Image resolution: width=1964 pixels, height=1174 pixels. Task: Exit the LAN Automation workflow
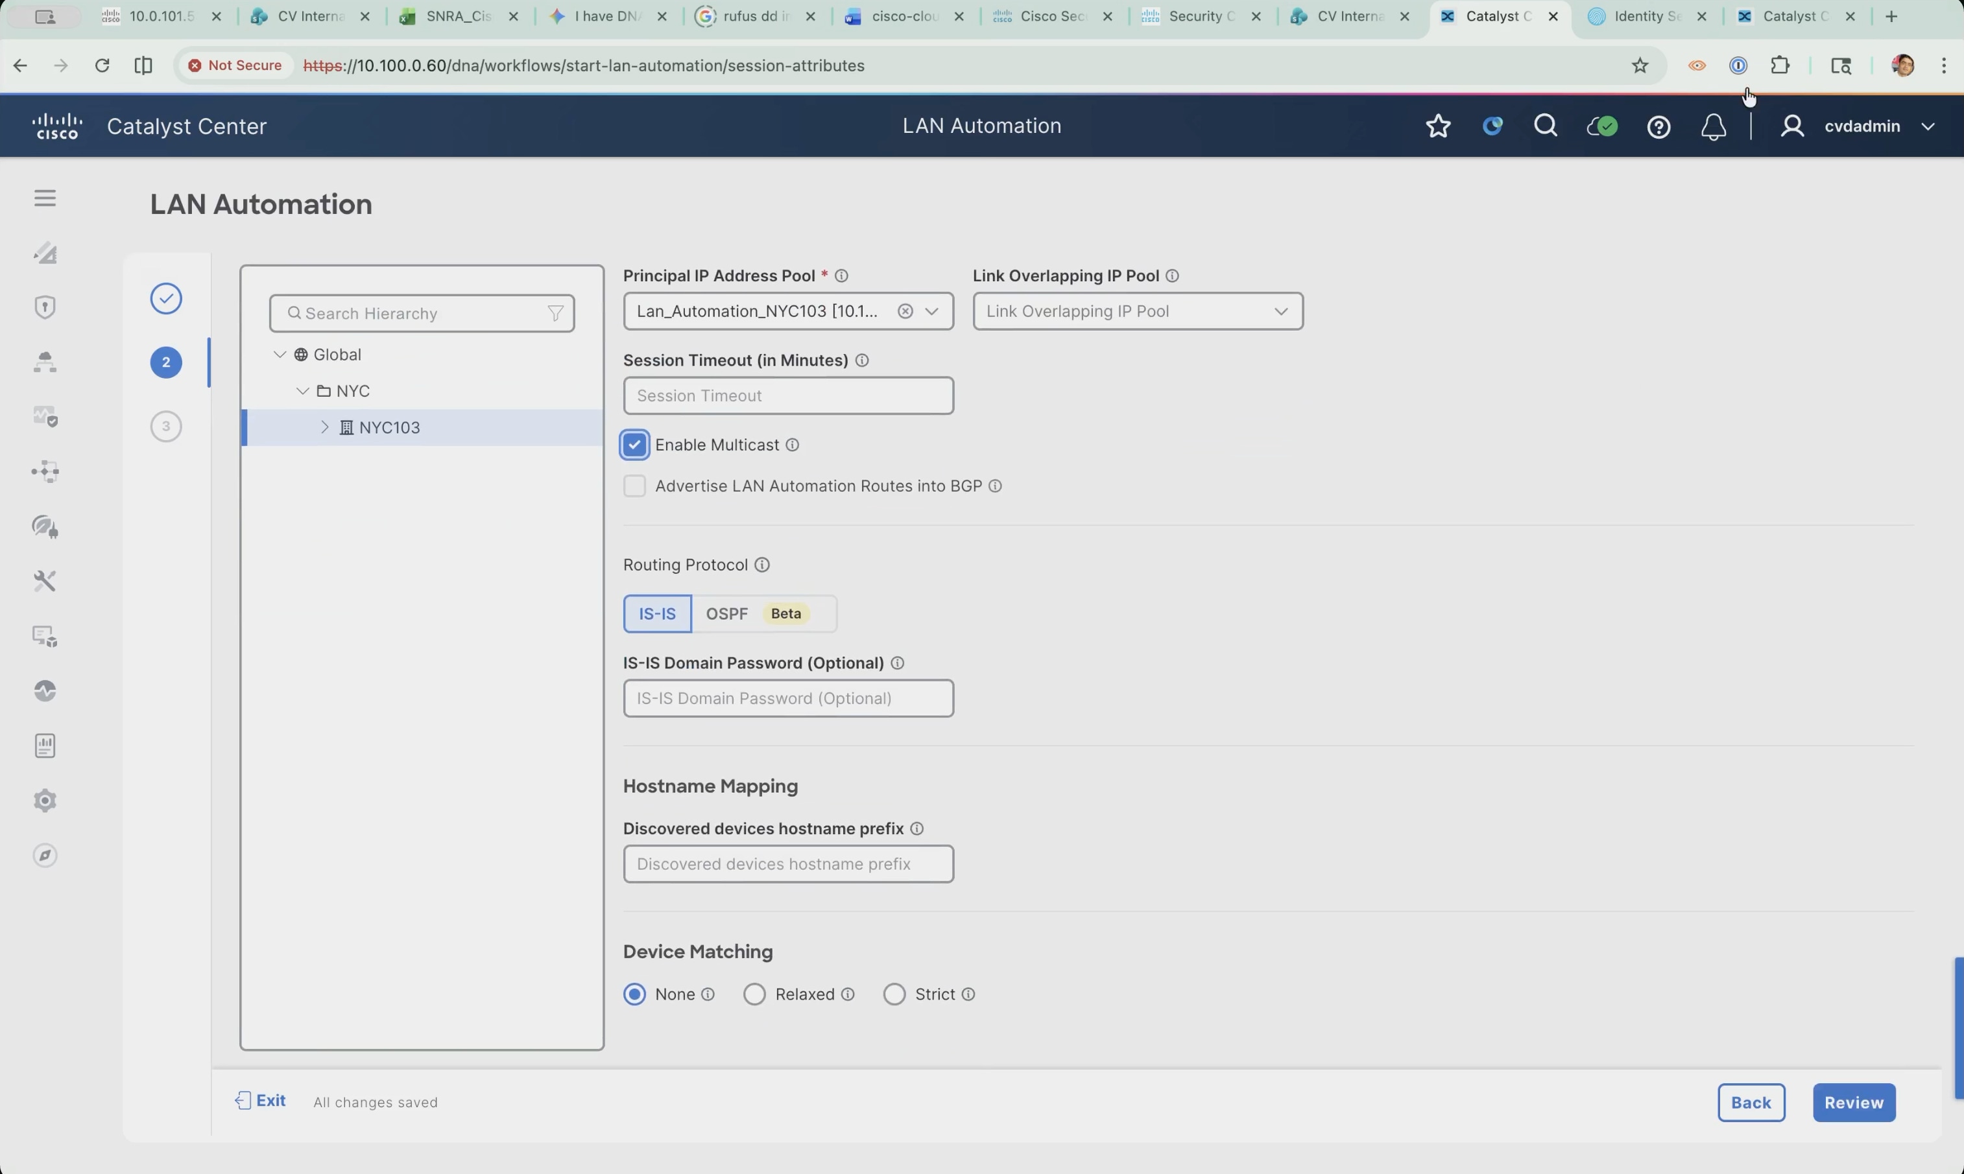260,1101
